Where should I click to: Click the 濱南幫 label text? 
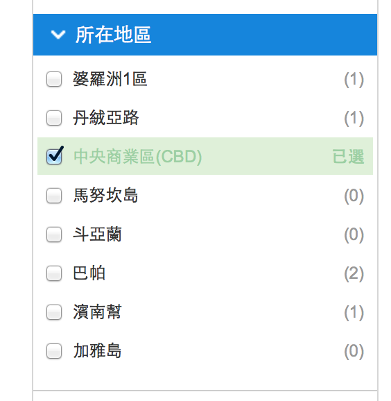97,312
